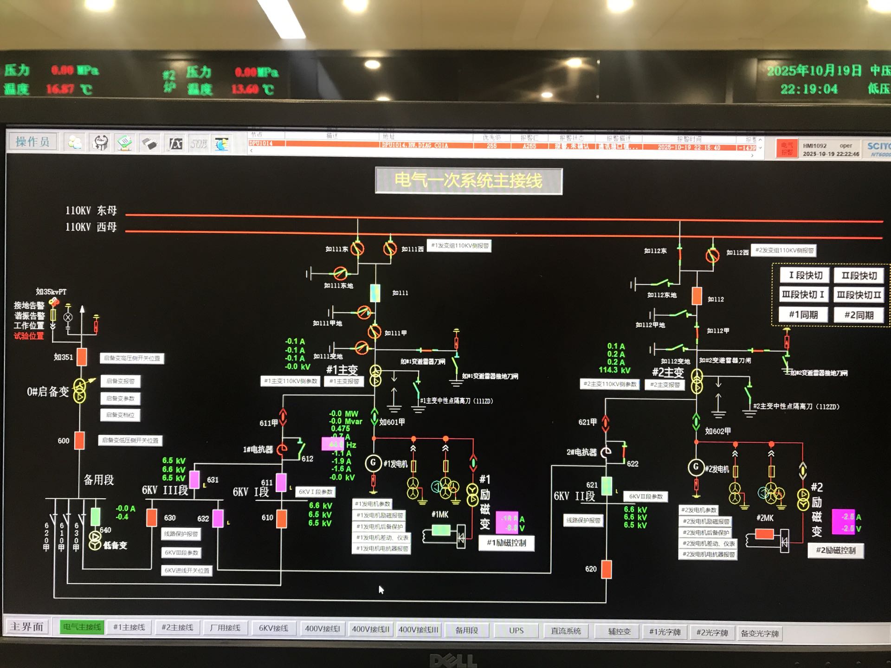Click the magenta #2 excitation value box
The height and width of the screenshot is (668, 891).
843,522
